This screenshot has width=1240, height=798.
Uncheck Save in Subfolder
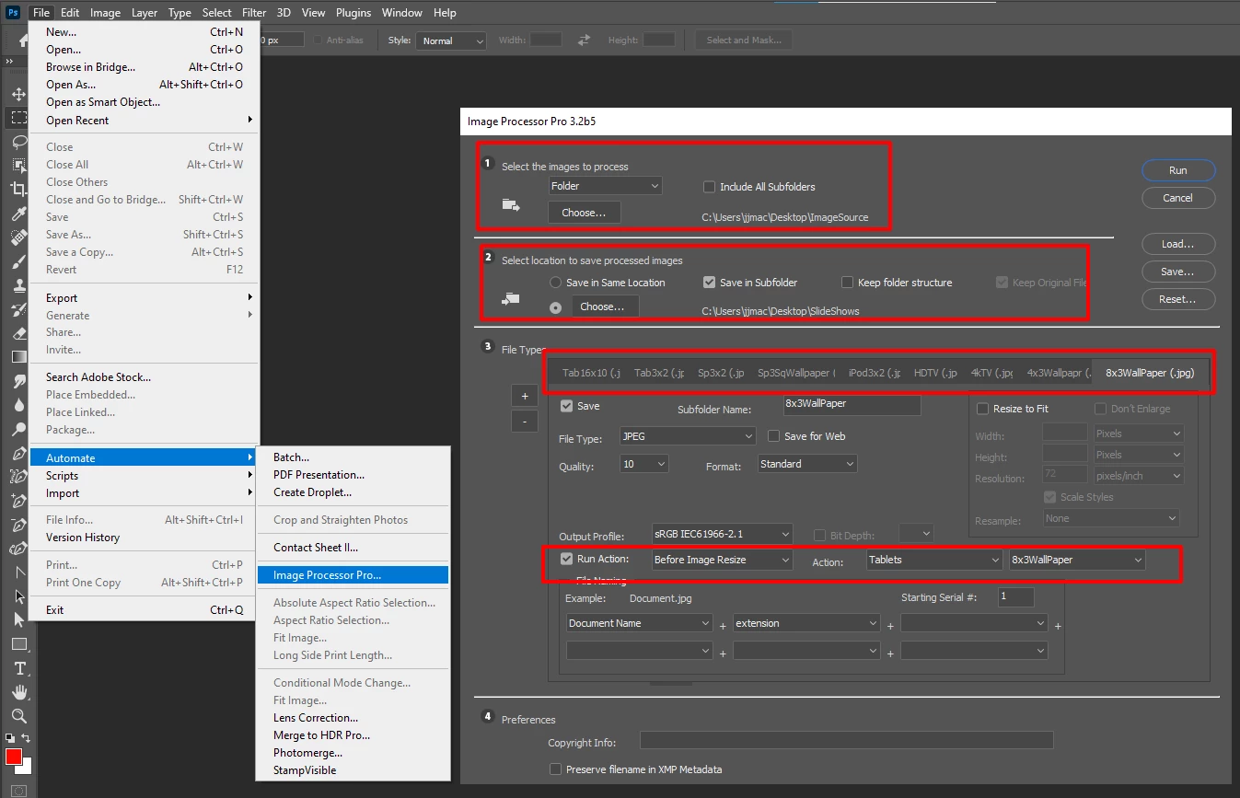[x=709, y=283]
